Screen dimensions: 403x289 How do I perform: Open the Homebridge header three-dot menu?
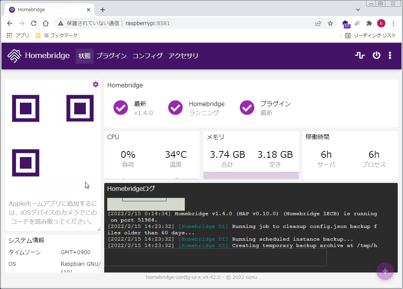pyautogui.click(x=390, y=55)
